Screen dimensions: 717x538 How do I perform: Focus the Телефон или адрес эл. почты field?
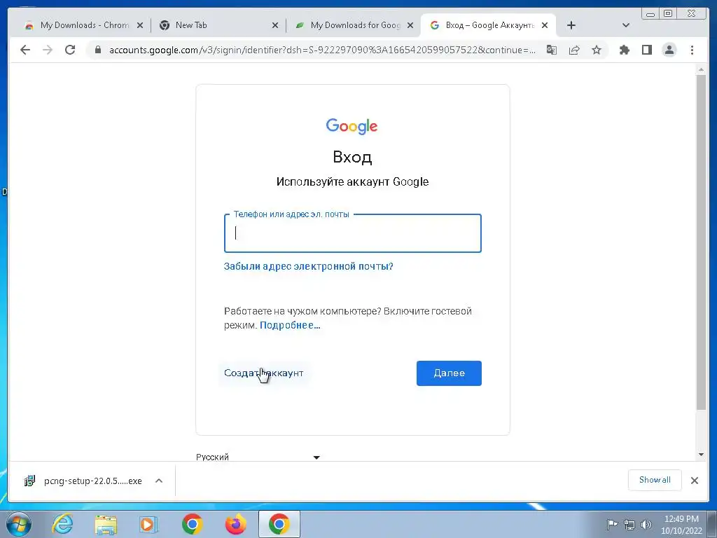[353, 233]
